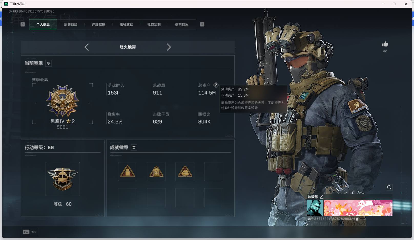Copy the account number with copy icon
This screenshot has height=240, width=414.
click(357, 219)
